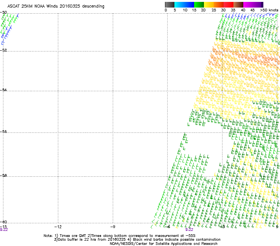
Task: Click the legend value "10" under color bar
Action: (185, 10)
